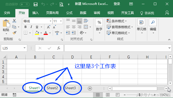Add new sheet with plus button
Screen dimensions: 173x98
[90, 88]
